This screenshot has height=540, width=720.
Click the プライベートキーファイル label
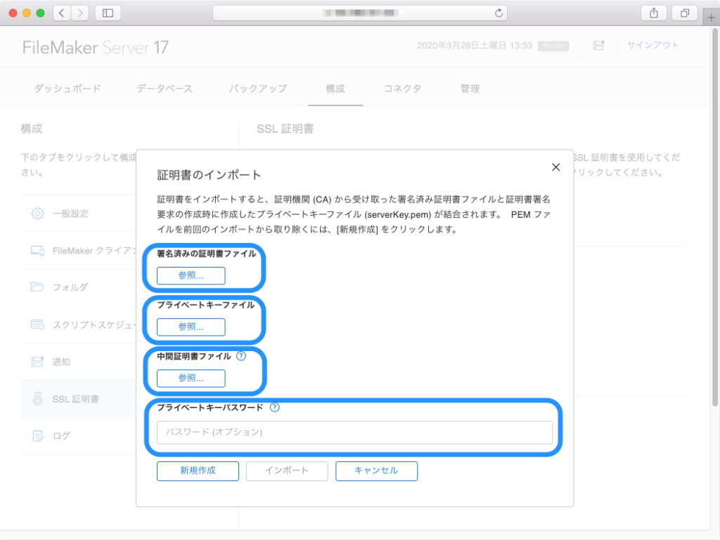tap(206, 305)
